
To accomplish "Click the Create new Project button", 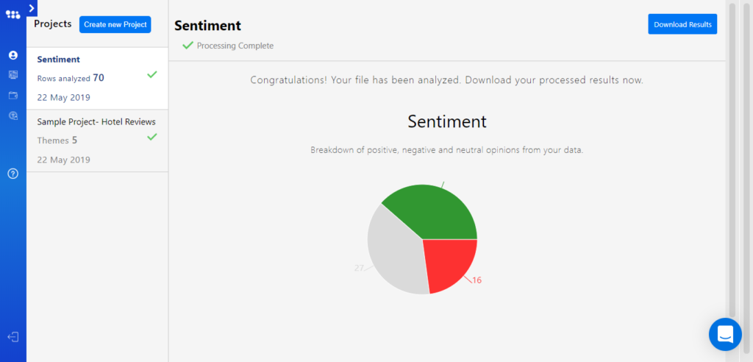I will [x=115, y=24].
